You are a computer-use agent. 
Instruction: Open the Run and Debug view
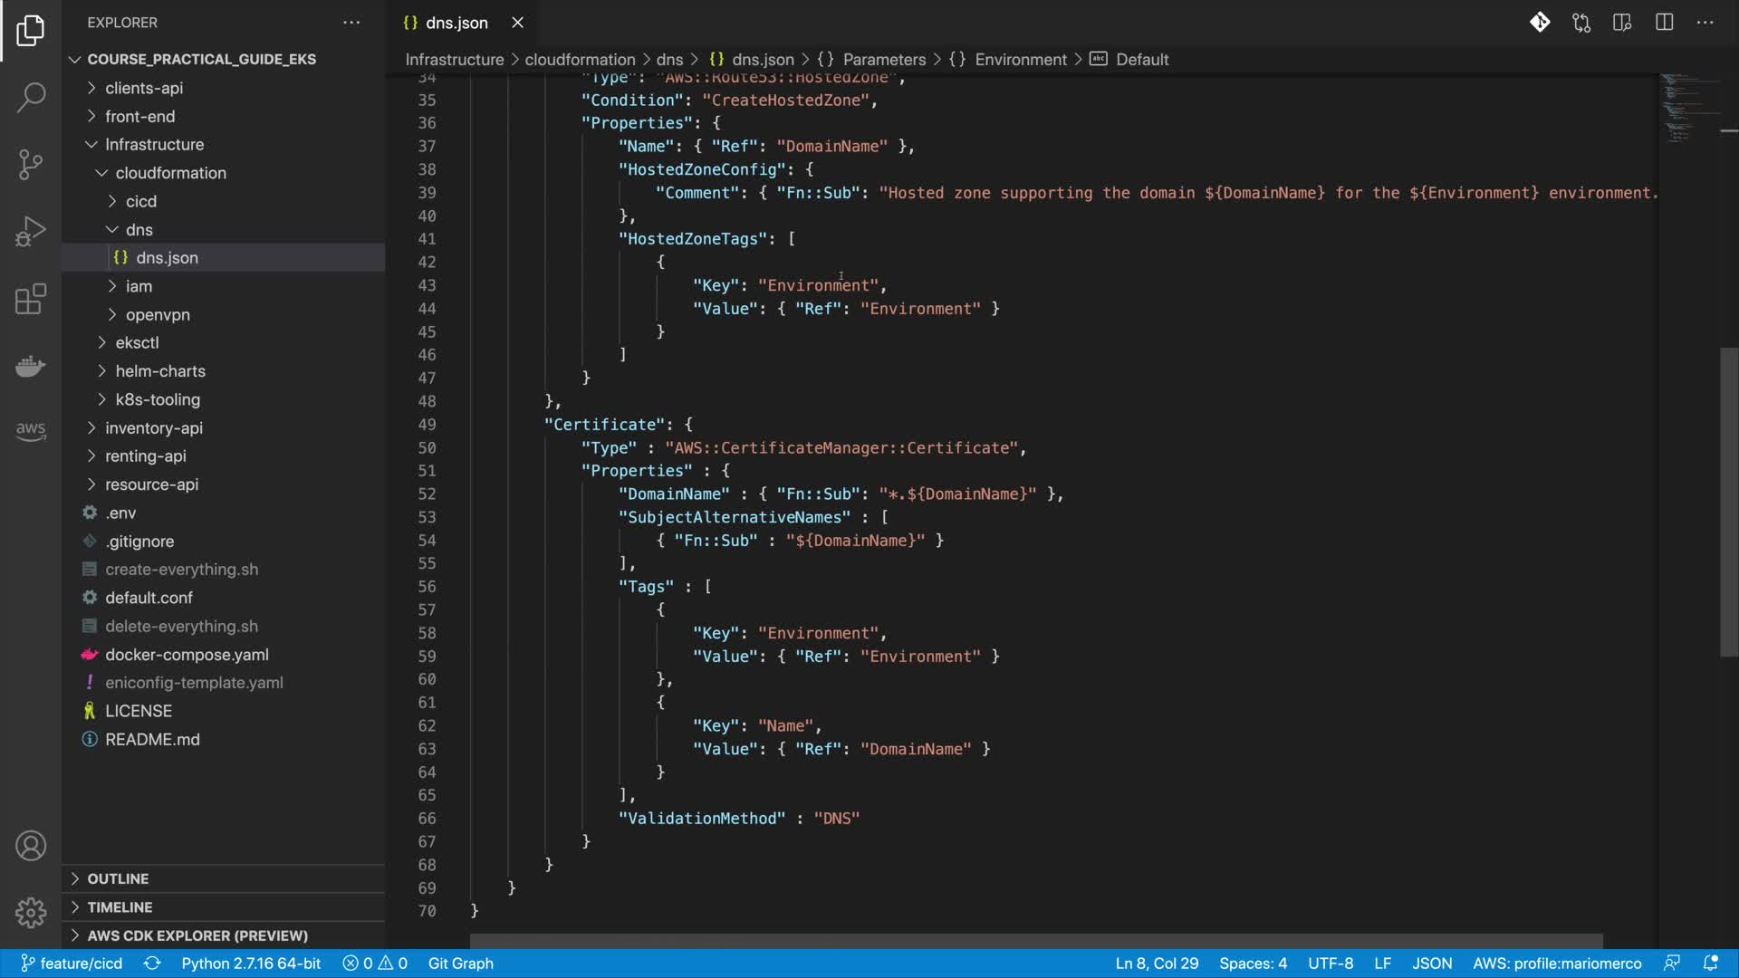31,231
